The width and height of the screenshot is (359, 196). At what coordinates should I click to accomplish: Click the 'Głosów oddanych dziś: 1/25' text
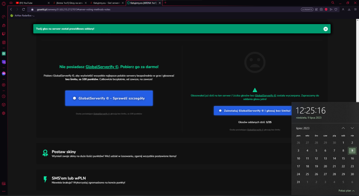point(255,122)
